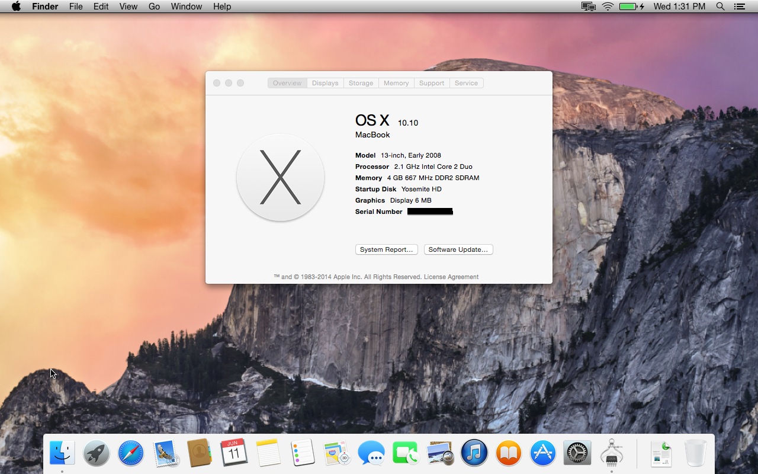Open yellow Notes icon in Dock
This screenshot has height=474, width=758.
[268, 453]
